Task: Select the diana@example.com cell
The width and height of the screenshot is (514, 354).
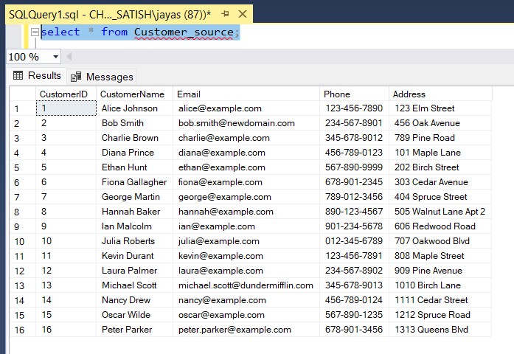Action: pyautogui.click(x=246, y=153)
